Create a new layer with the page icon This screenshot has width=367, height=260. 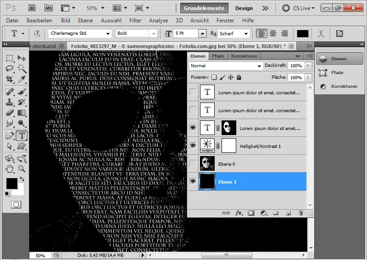click(x=288, y=213)
